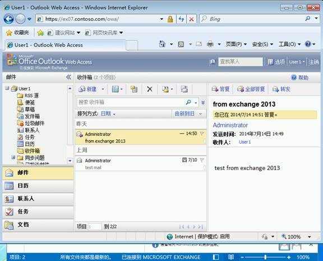Open the 工具(O) menu

(289, 44)
